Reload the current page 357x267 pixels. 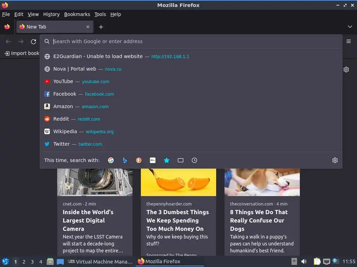coord(33,42)
